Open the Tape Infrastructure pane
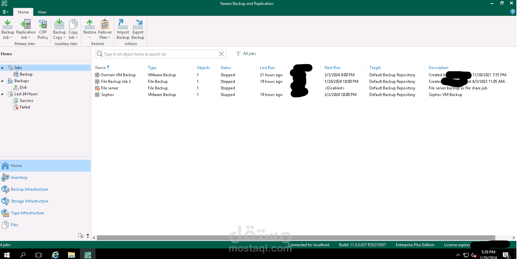Screen dimensions: 521x259 coord(45,213)
